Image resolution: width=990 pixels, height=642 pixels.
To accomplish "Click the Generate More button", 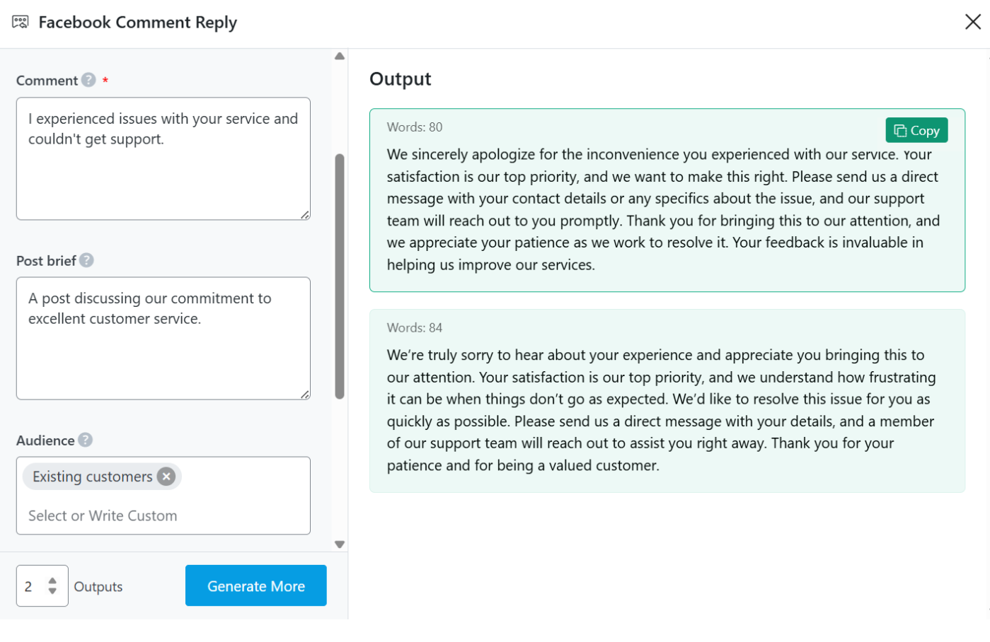I will pos(255,585).
